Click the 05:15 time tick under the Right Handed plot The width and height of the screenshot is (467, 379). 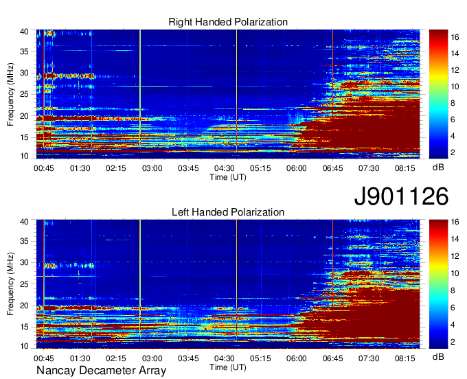260,168
